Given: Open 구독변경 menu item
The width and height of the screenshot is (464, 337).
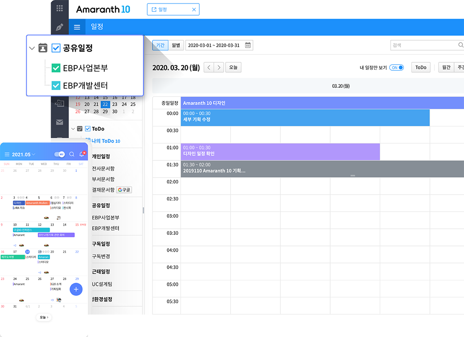Looking at the screenshot, I should (x=101, y=256).
